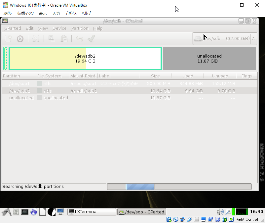Screen dimensions: 265x223
Task: Click the VirtualBox display status icon
Action: point(203,219)
